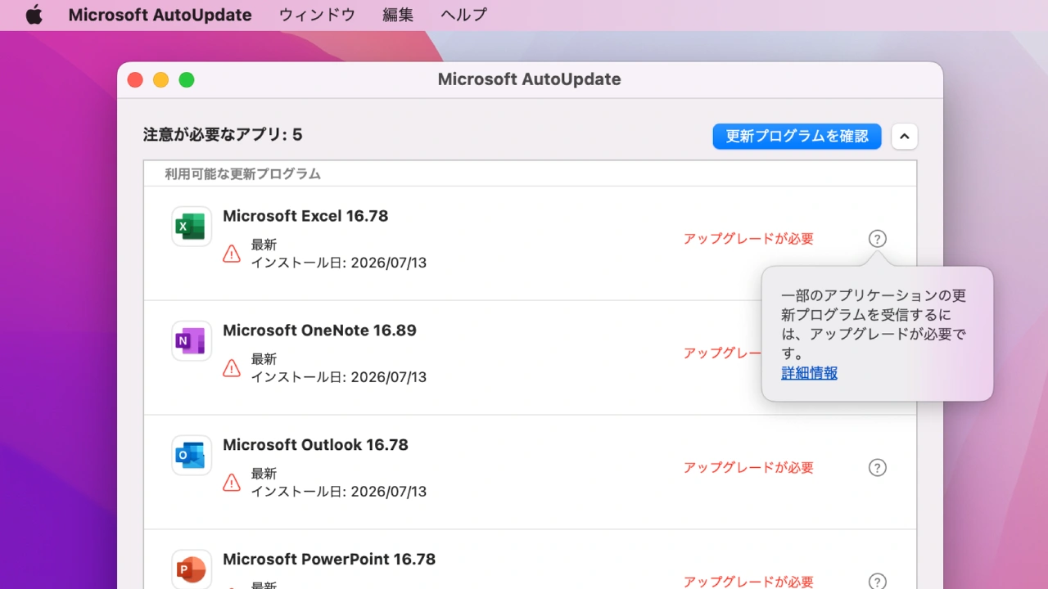Select Microsoft Outlook 16.78 title
1048x589 pixels.
coord(315,445)
